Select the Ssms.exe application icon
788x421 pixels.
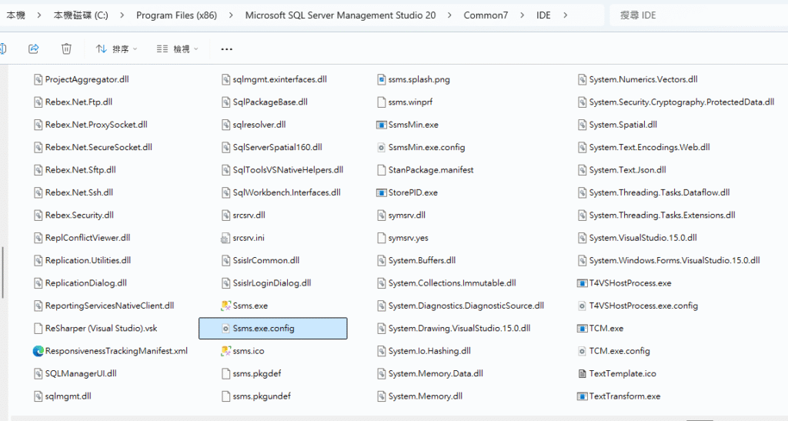coord(225,306)
